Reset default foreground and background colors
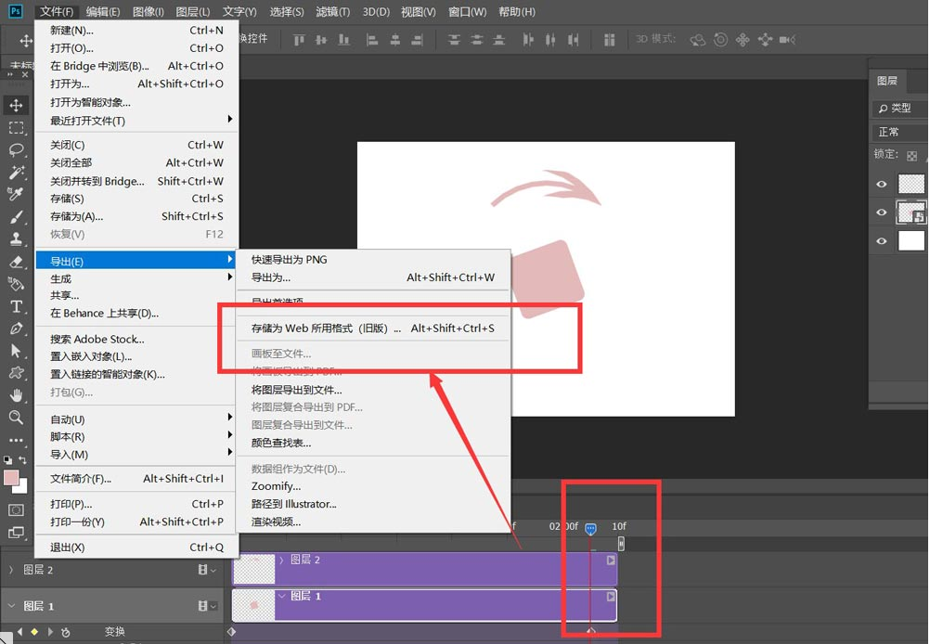The image size is (930, 644). 7,459
